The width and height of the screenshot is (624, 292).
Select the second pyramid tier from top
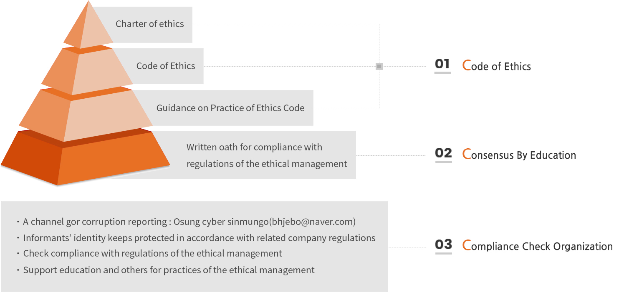coord(88,71)
